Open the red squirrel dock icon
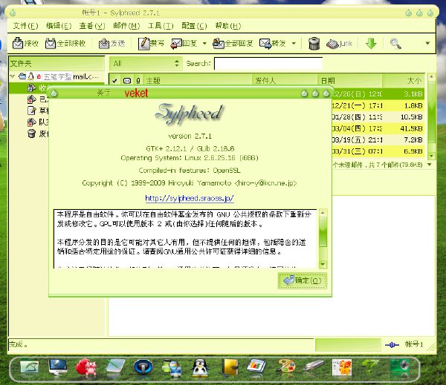 (x=86, y=367)
